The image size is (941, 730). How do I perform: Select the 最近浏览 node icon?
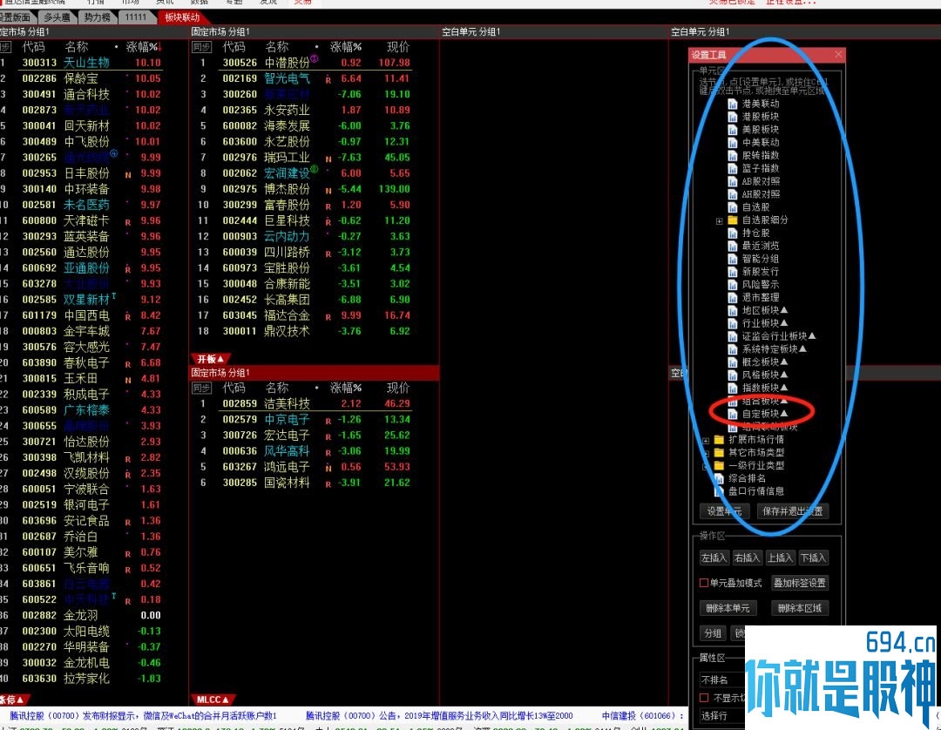click(733, 246)
